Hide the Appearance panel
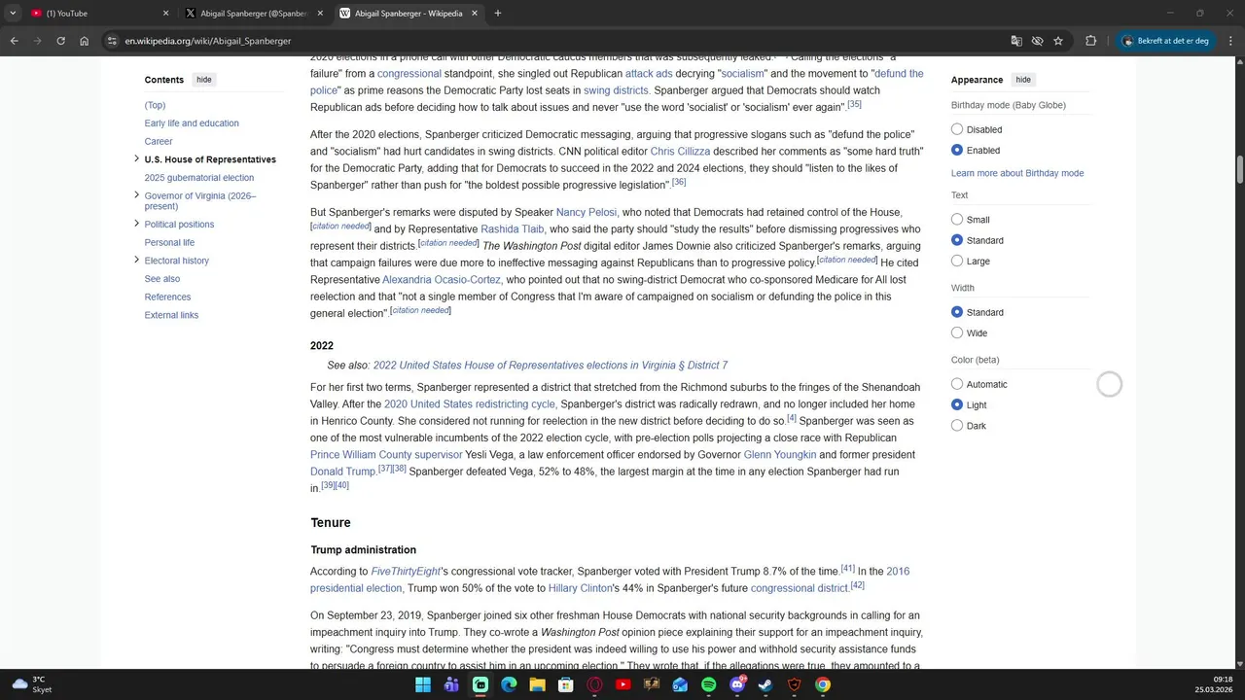1245x700 pixels. click(1023, 80)
